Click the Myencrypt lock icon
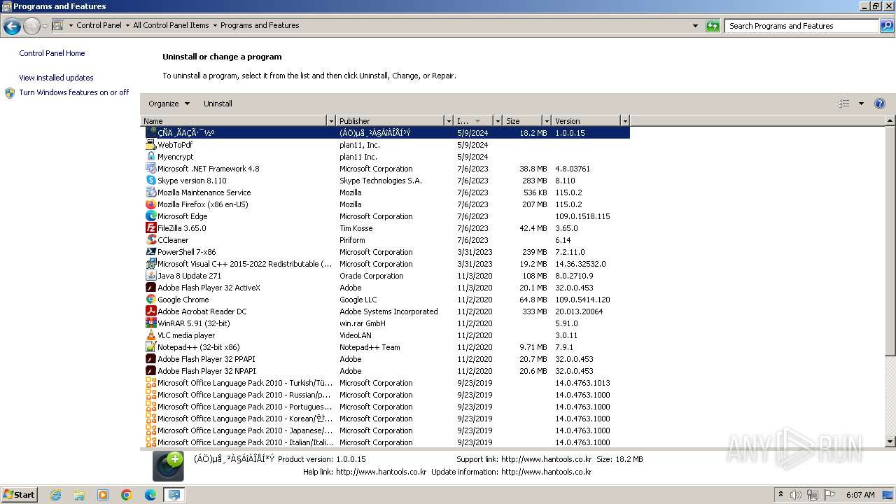The width and height of the screenshot is (896, 504). coord(150,157)
